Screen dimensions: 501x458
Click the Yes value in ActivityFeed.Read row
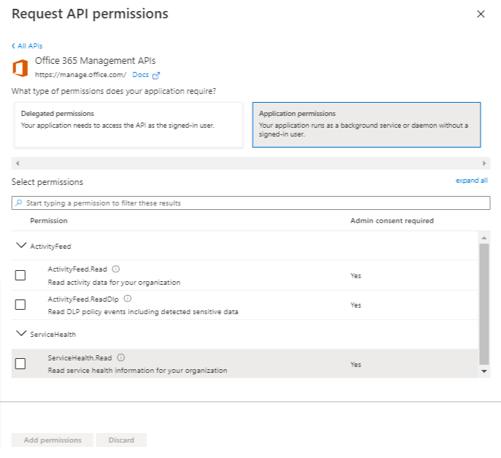tap(356, 276)
